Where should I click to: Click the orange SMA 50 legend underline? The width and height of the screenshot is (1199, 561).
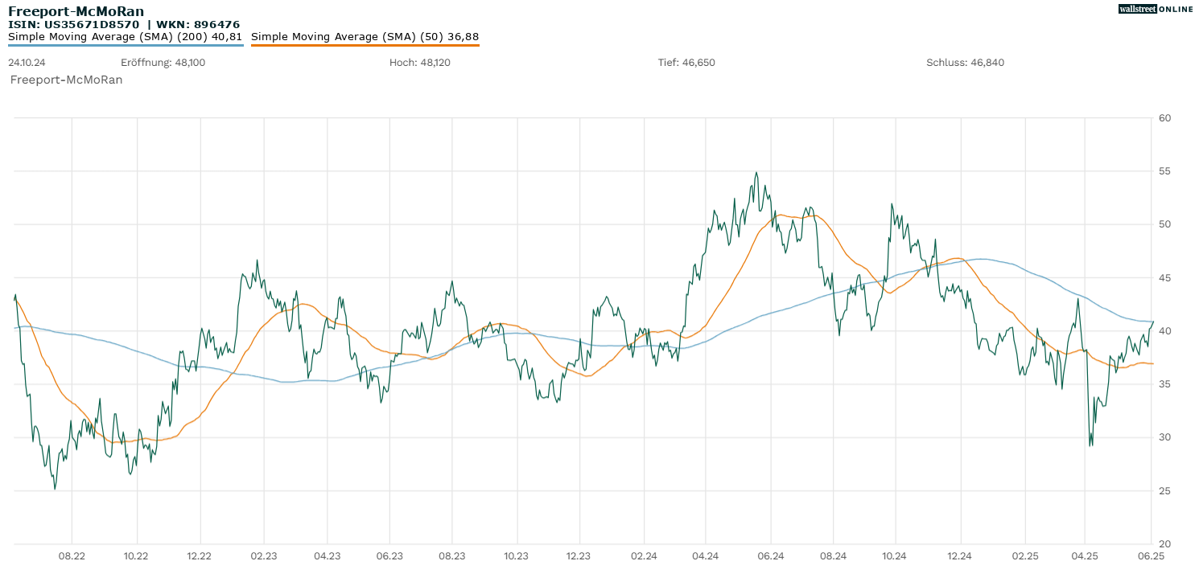coord(365,45)
